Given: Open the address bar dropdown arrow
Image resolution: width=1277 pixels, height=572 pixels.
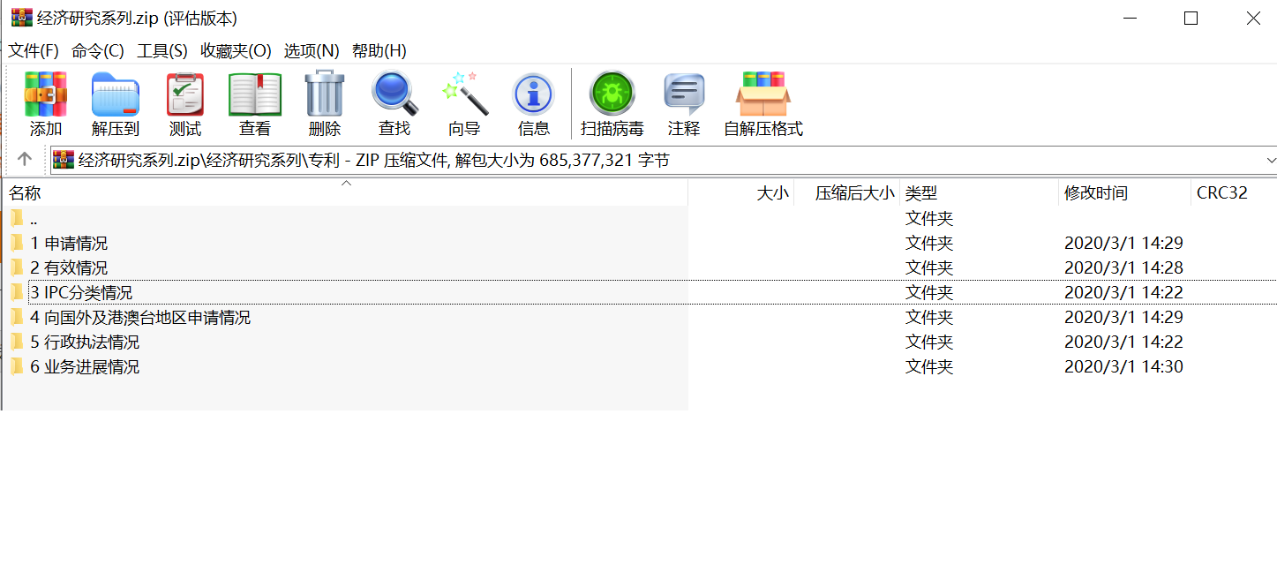Looking at the screenshot, I should pos(1271,160).
